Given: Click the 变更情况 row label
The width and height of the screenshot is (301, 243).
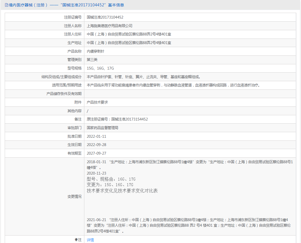Looking at the screenshot, I should coord(74,196).
